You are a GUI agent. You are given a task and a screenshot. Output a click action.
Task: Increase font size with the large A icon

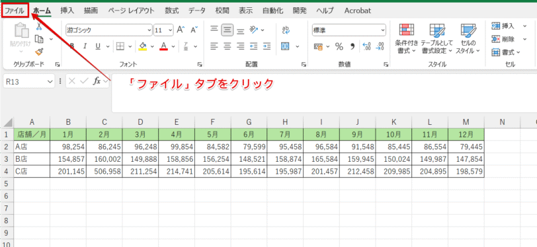pos(181,30)
